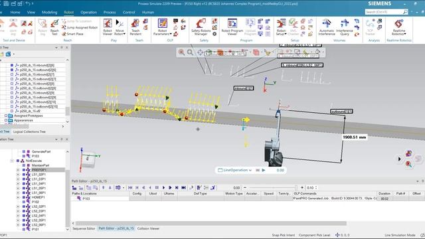This screenshot has height=239, width=425.
Task: Open LineOperation selector dropdown
Action: tap(250, 170)
